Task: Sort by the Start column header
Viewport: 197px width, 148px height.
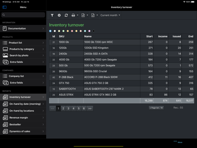Action: coord(147,36)
